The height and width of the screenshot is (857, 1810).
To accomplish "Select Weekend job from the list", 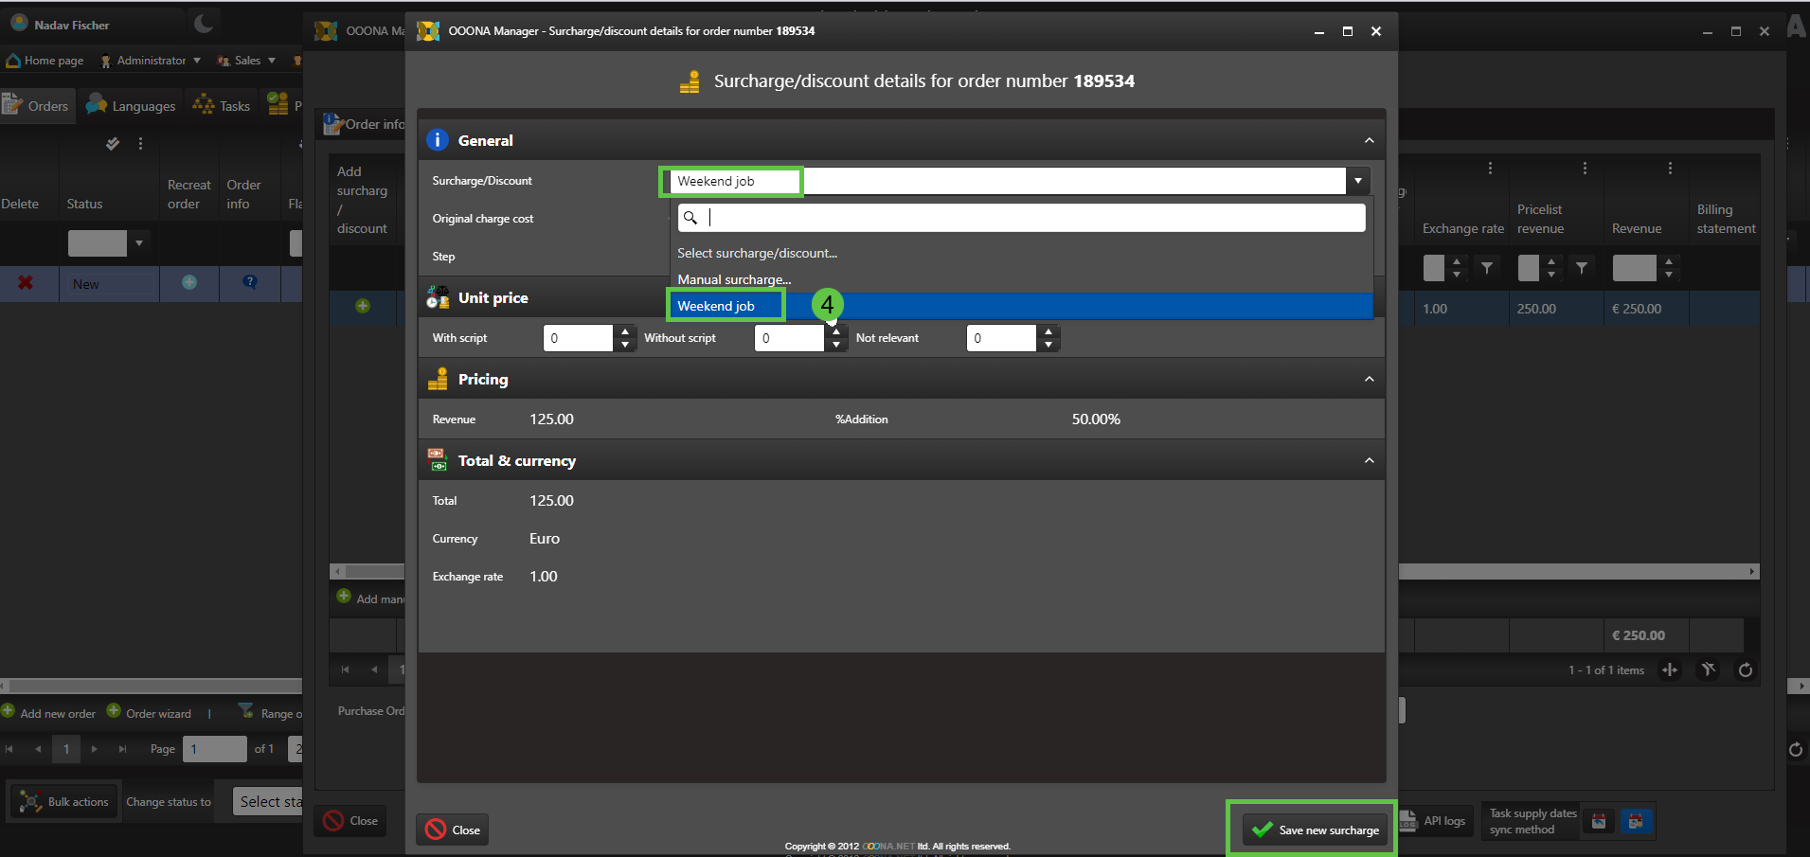I will click(x=716, y=306).
